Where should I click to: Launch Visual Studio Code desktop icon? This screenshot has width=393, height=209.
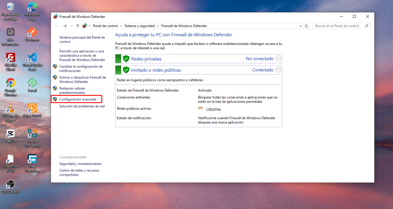pos(32,63)
